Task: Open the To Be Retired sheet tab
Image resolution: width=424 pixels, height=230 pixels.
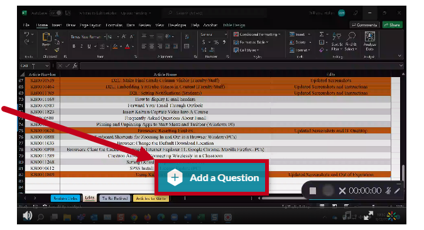Action: tap(115, 198)
